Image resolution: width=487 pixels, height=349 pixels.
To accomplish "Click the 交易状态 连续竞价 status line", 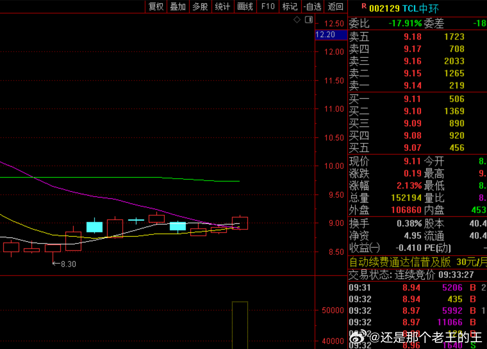I will coord(411,275).
